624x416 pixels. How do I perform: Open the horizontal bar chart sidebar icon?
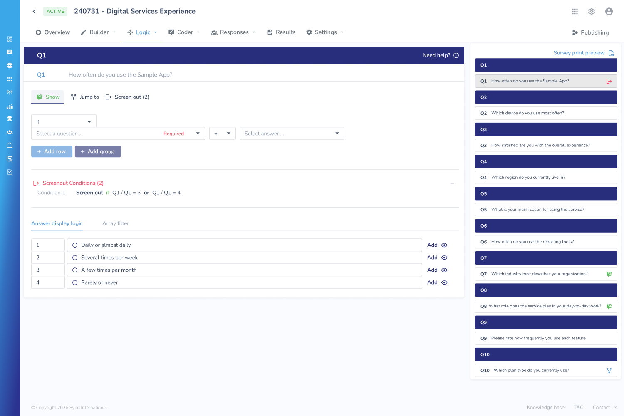click(10, 159)
